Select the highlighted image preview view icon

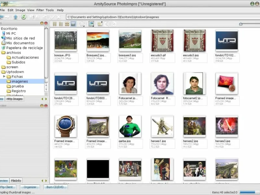pyautogui.click(x=73, y=24)
